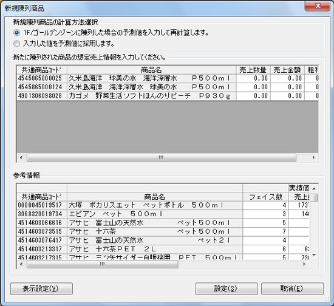Click the reference table's left scroll arrow

pos(21,264)
